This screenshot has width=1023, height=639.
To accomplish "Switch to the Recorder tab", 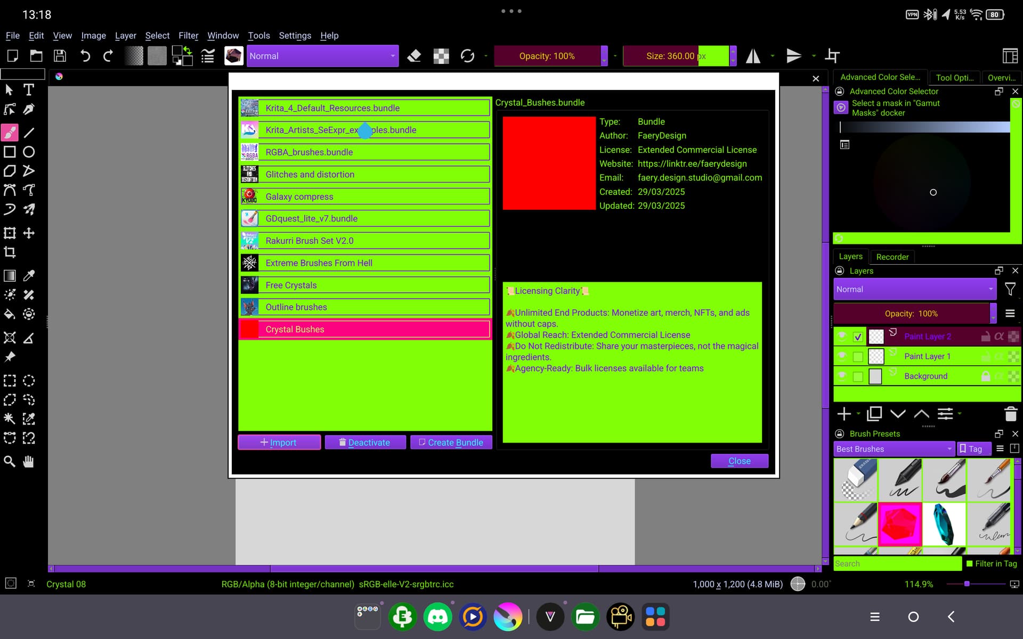I will [x=892, y=257].
